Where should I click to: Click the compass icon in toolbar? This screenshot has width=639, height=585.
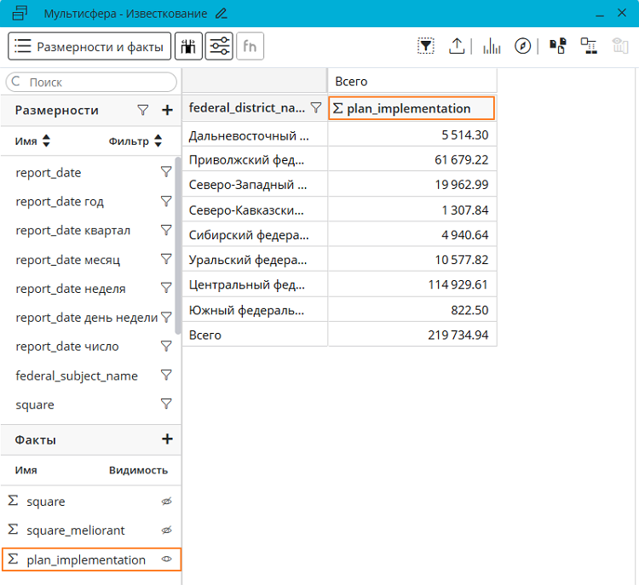[523, 47]
